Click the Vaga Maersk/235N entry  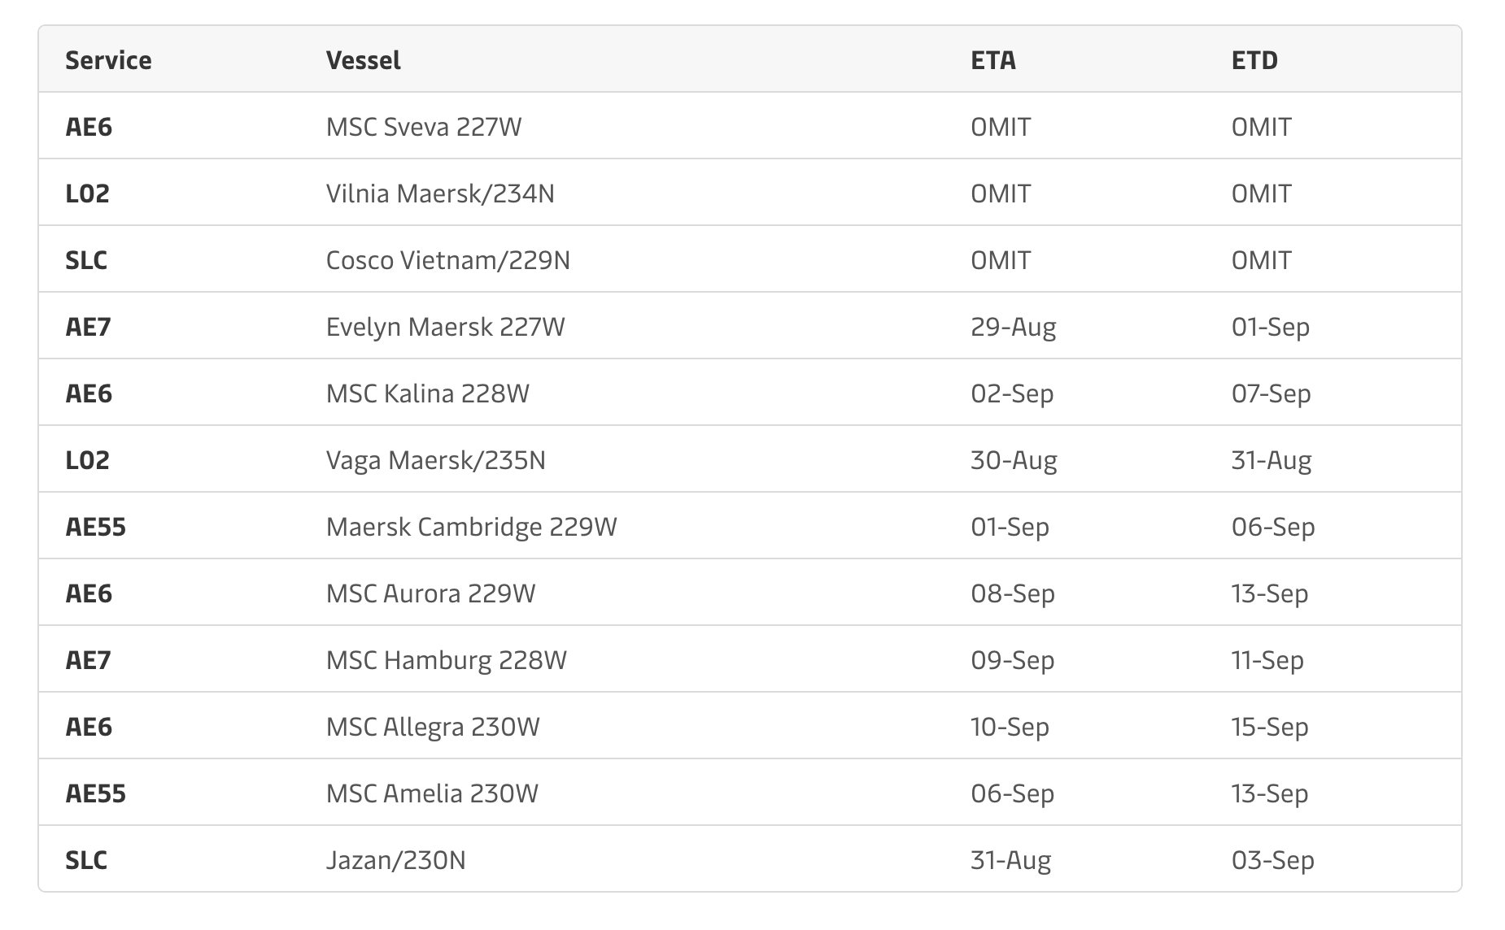pos(436,460)
